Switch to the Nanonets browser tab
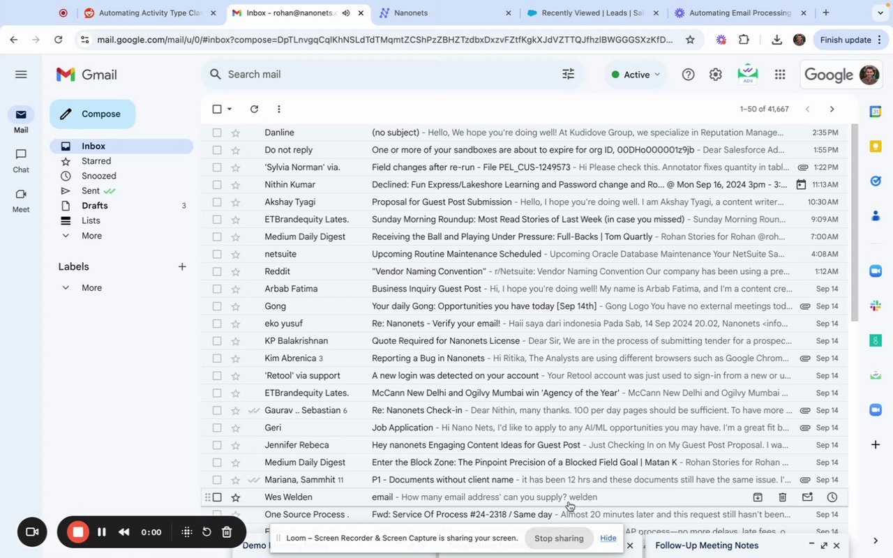 pos(445,13)
